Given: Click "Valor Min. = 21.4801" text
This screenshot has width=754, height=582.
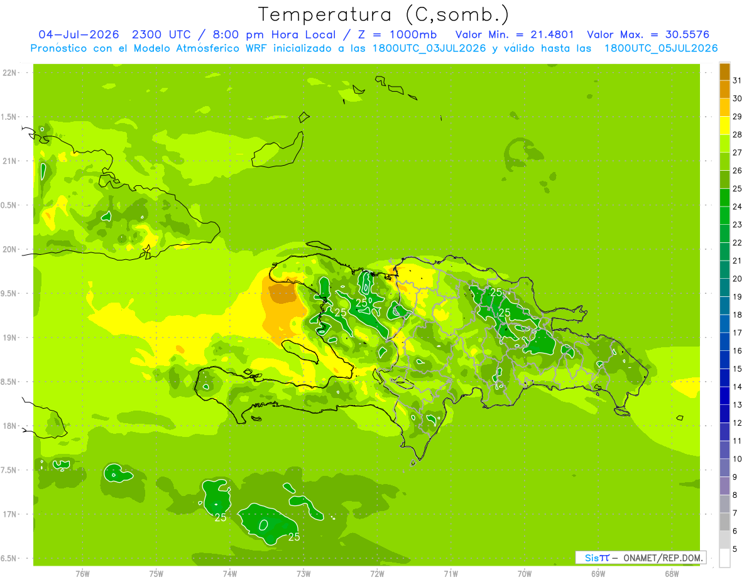Looking at the screenshot, I should tap(515, 35).
